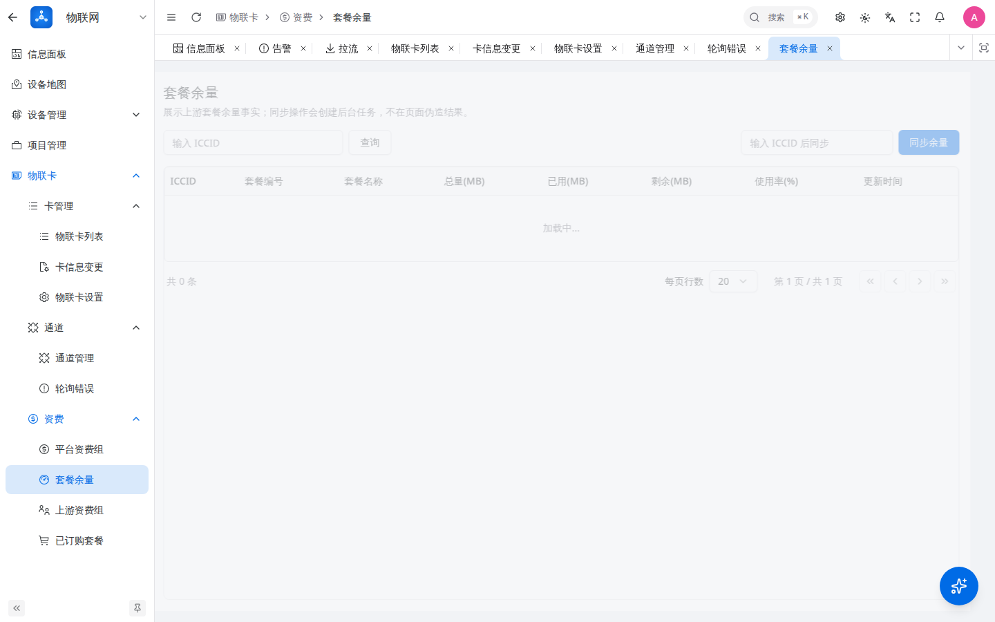Switch to the 轮询错误 tab
The height and width of the screenshot is (622, 995).
[726, 48]
